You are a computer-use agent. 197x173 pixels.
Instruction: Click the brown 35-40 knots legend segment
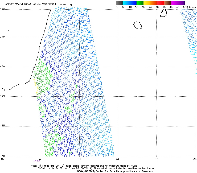point(168,3)
